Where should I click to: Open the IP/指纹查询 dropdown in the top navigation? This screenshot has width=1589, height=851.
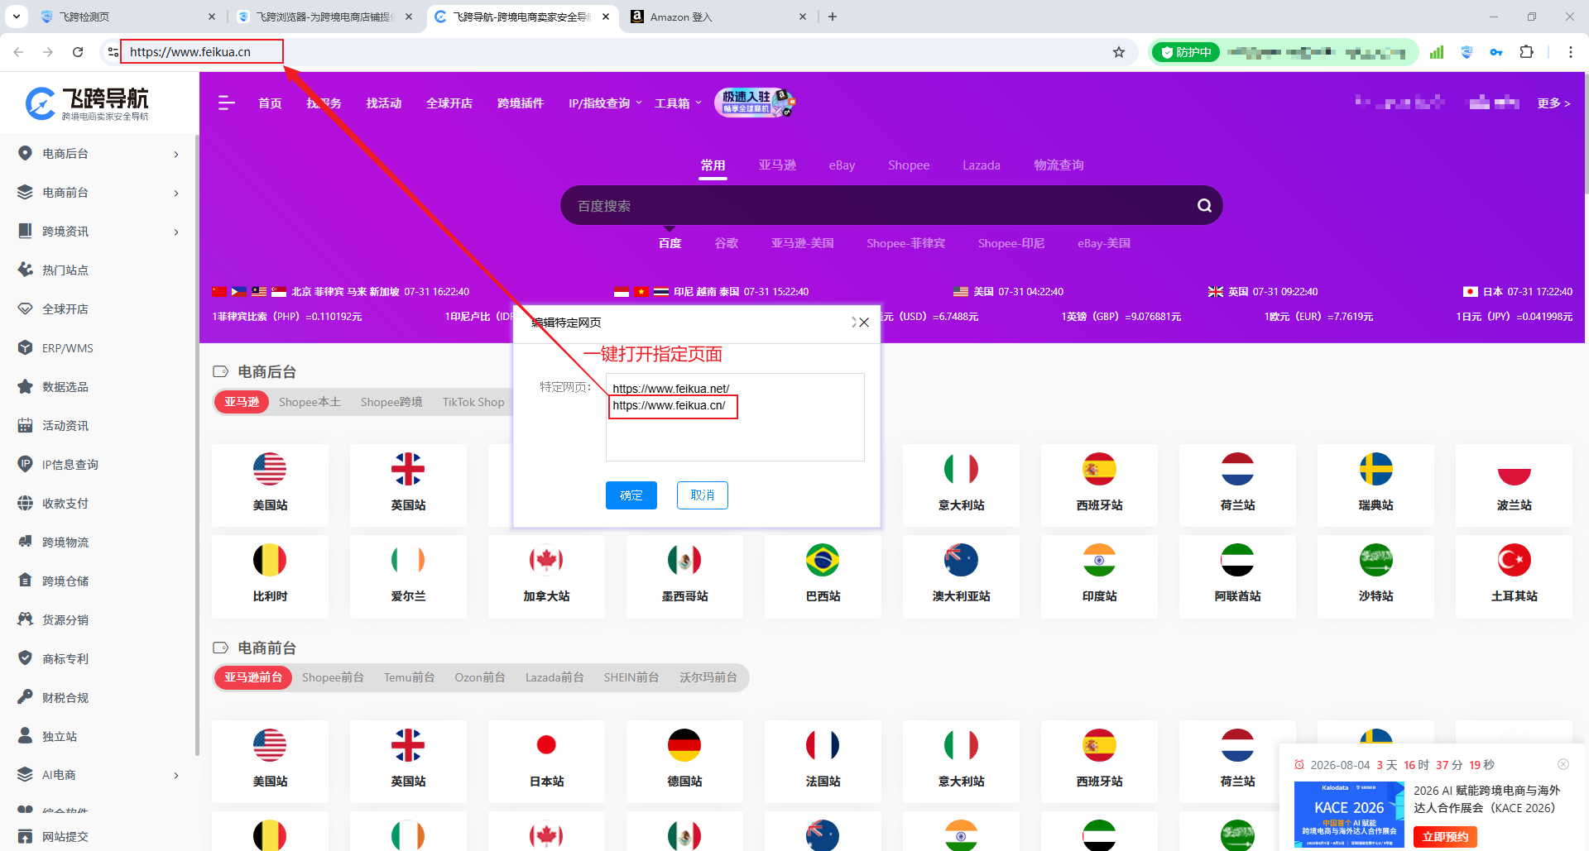[x=605, y=103]
